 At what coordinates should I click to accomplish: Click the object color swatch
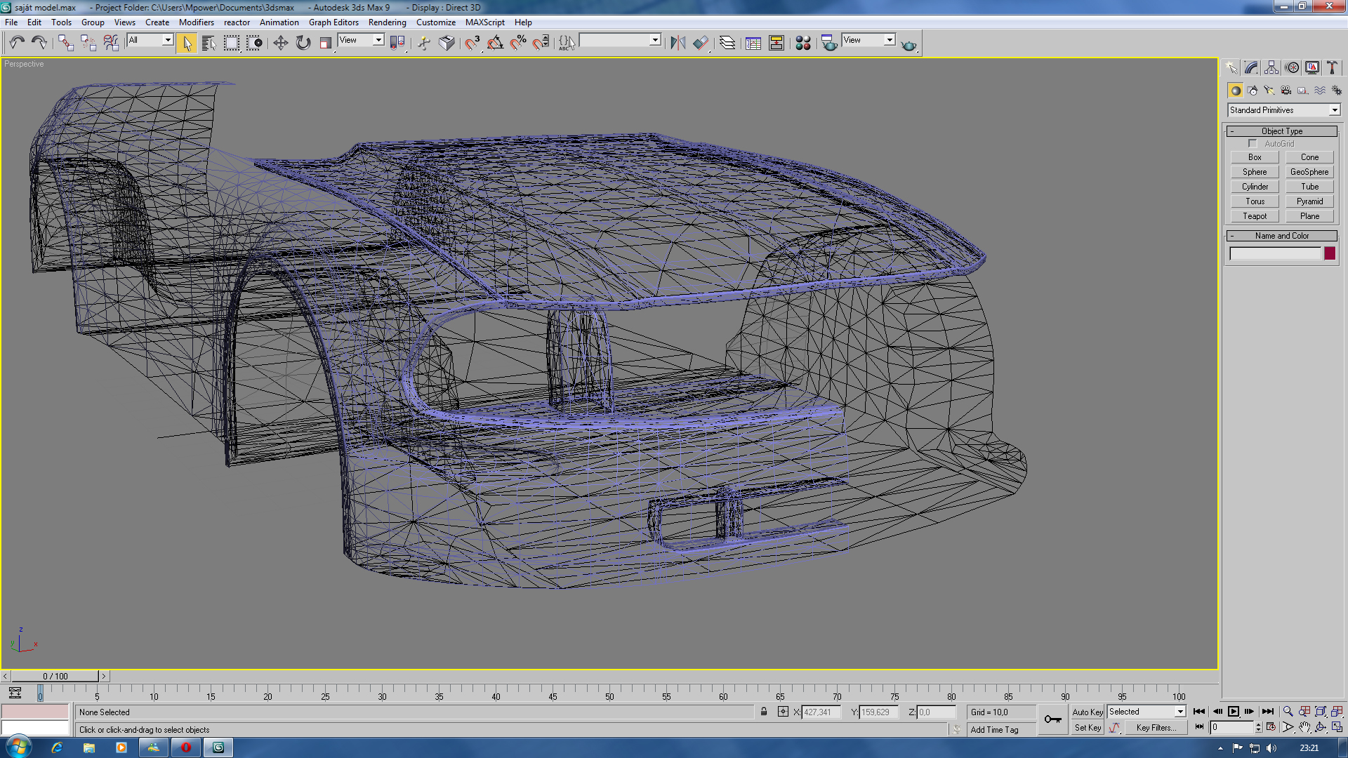tap(1330, 254)
